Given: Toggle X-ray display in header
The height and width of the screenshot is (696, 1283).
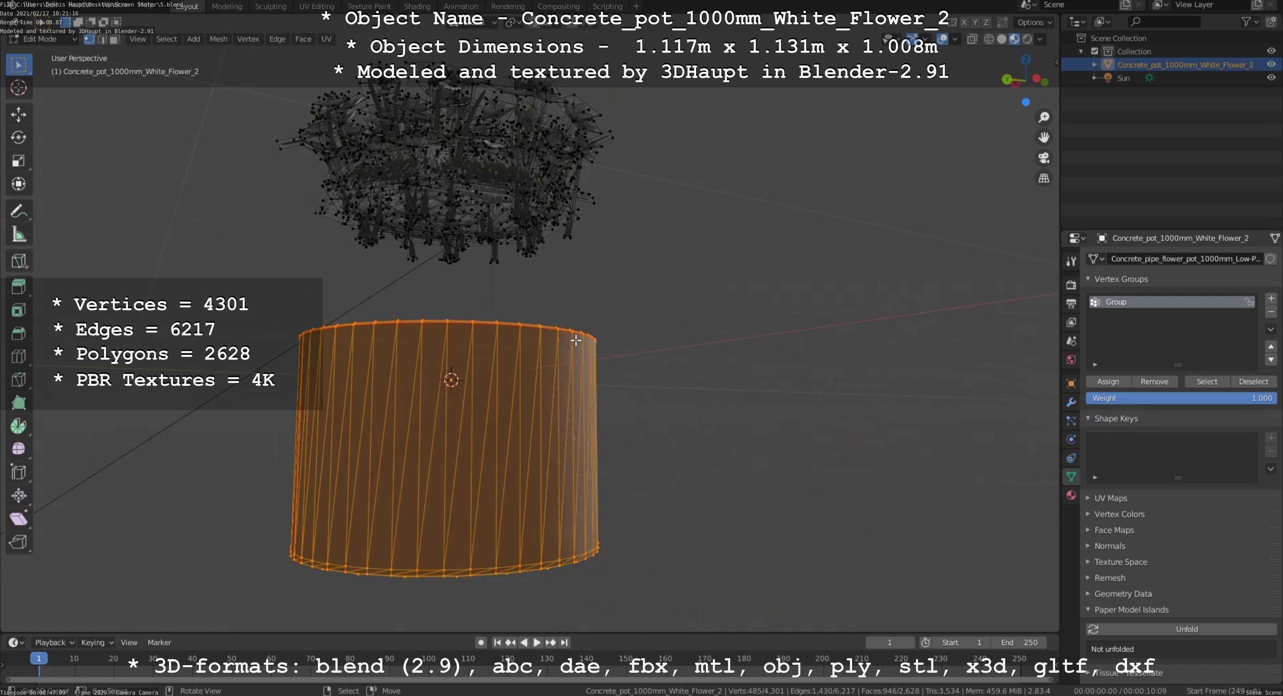Looking at the screenshot, I should pos(972,39).
